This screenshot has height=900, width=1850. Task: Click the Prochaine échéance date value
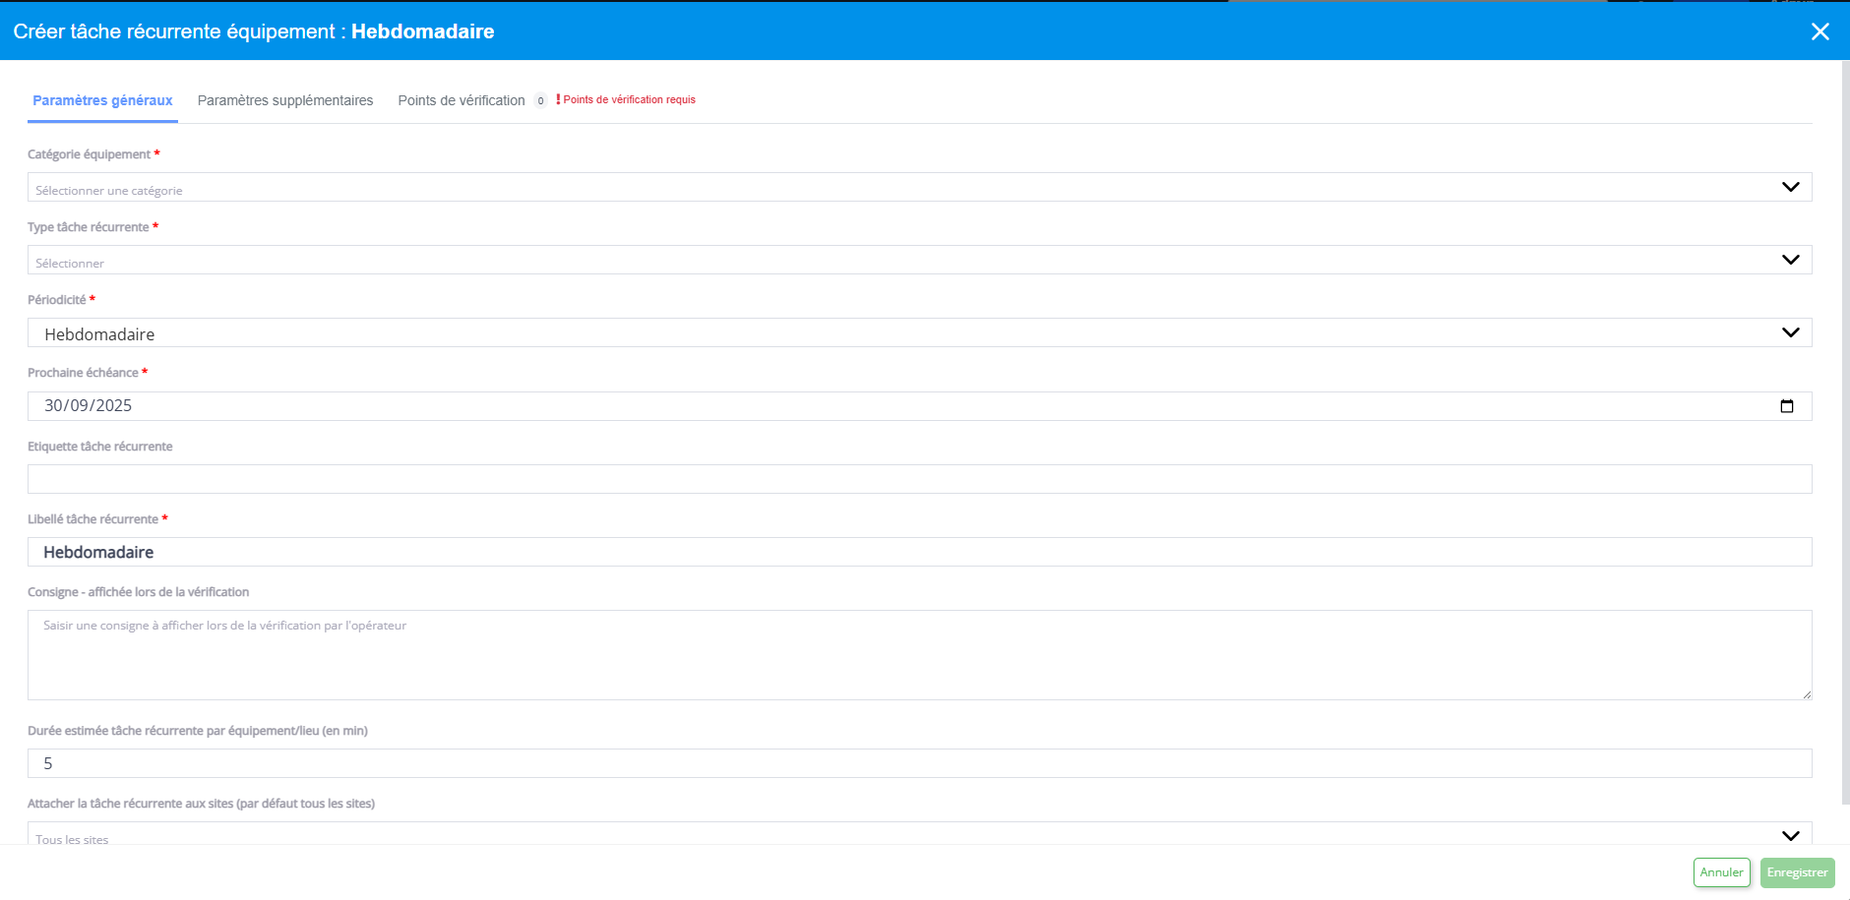click(x=89, y=406)
